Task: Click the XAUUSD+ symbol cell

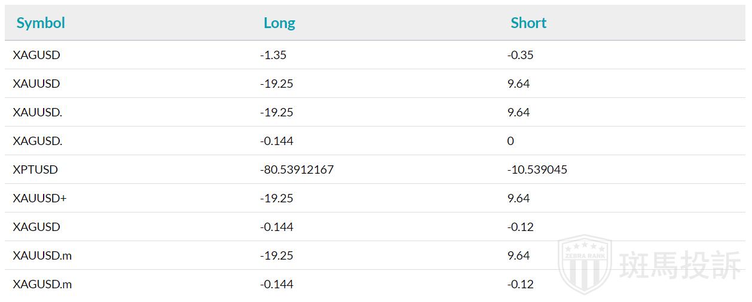Action: (x=39, y=198)
